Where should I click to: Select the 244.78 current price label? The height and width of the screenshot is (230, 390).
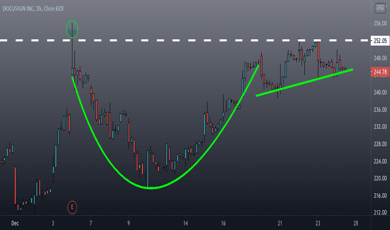pyautogui.click(x=380, y=72)
